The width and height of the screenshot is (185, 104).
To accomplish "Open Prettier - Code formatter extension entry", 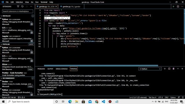I will 17,74.
